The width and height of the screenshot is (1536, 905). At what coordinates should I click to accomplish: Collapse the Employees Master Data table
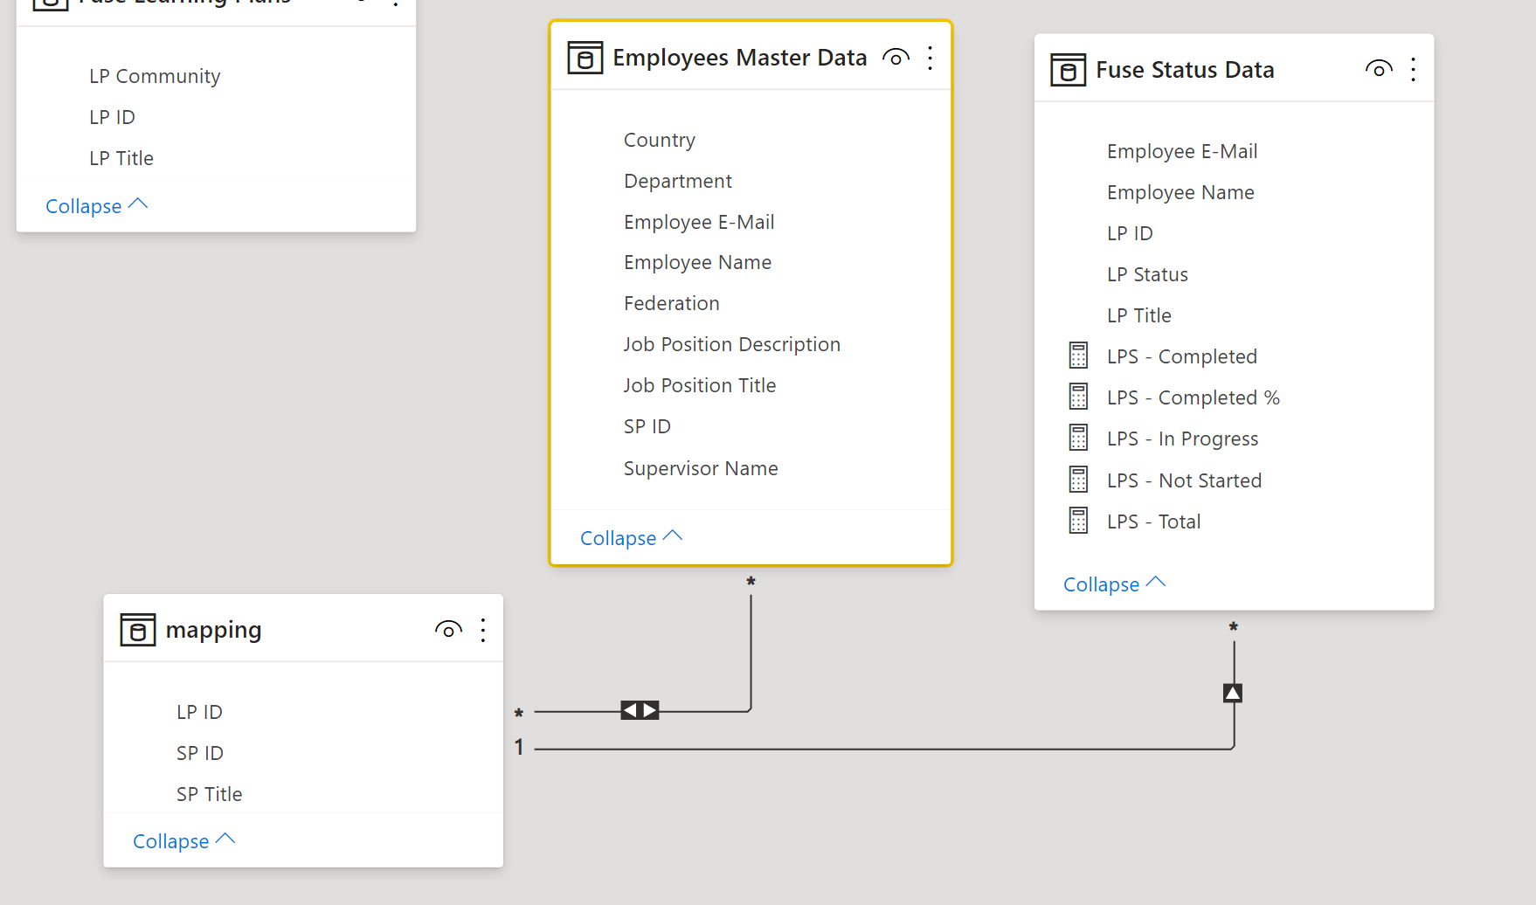click(631, 538)
